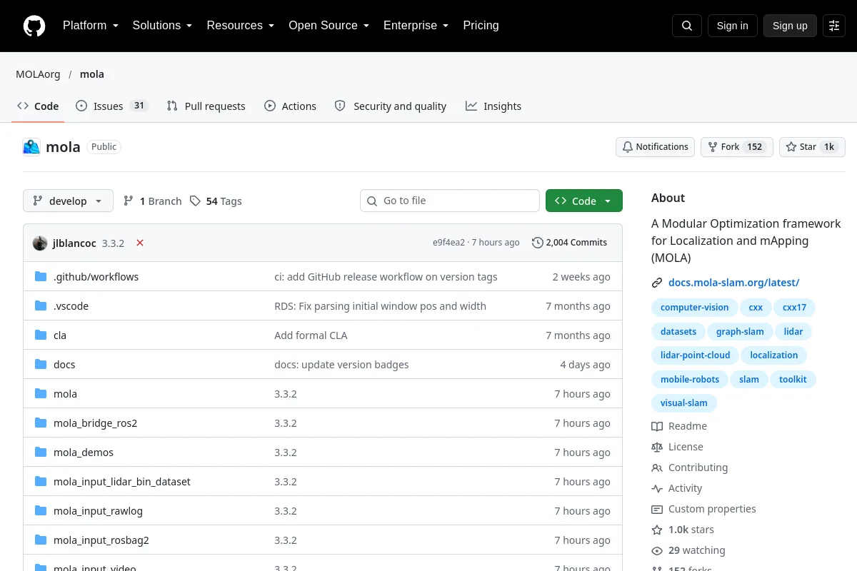857x571 pixels.
Task: Open the lidar-point-cloud topic tag
Action: point(695,355)
